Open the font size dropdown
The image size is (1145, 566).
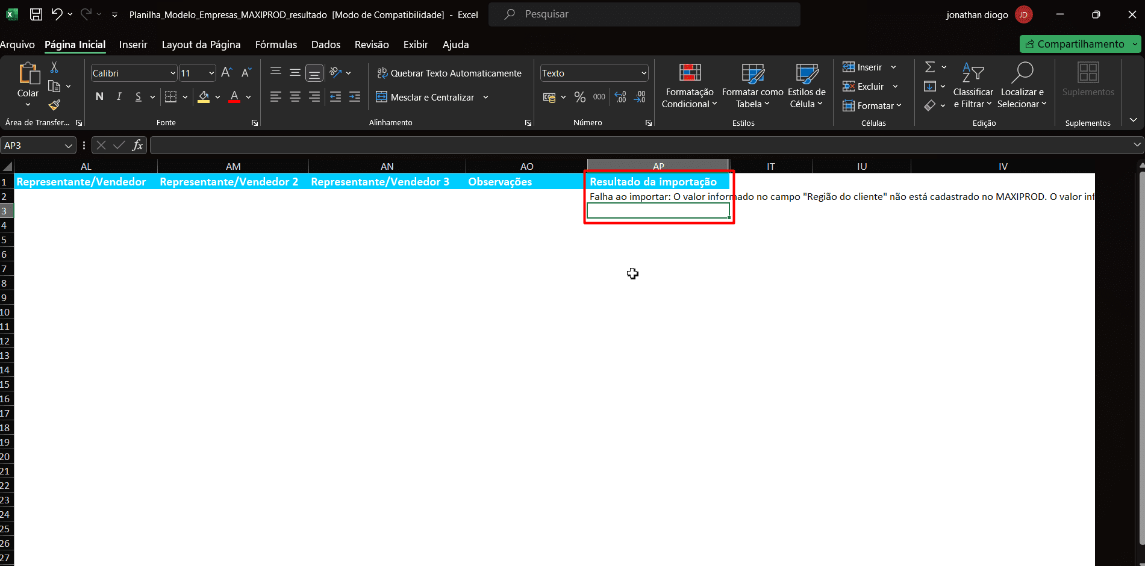pos(211,73)
